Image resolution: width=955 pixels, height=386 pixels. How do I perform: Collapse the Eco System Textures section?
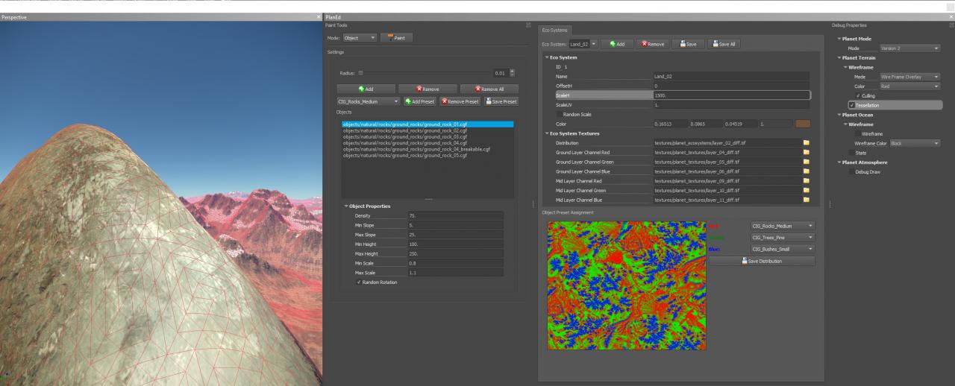tap(547, 133)
